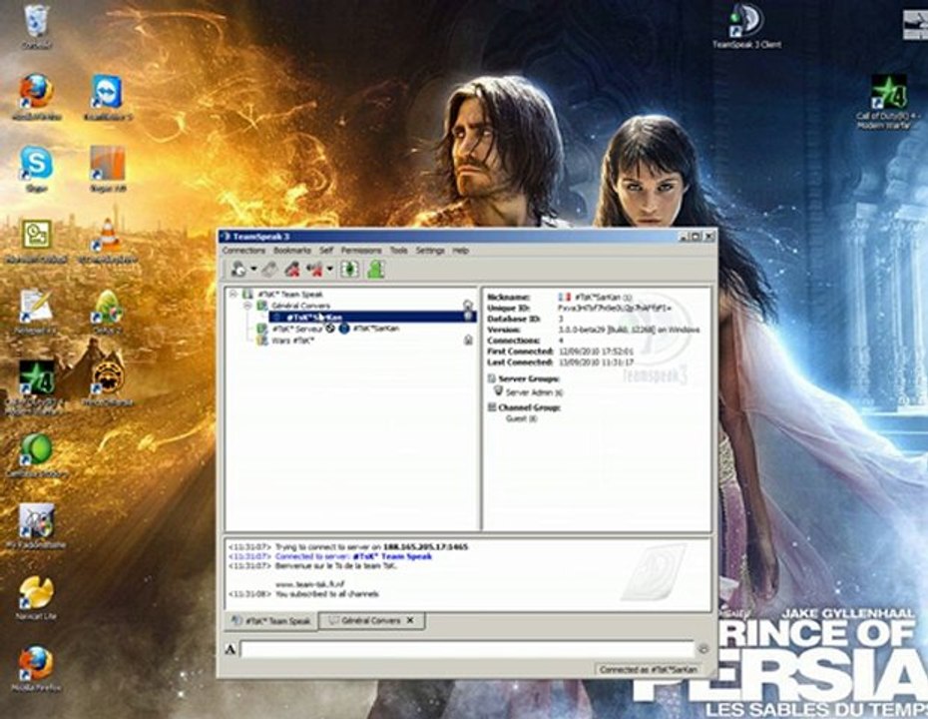Open the www.team-tsk.fr.nf link in chat
This screenshot has width=928, height=719.
pyautogui.click(x=310, y=584)
